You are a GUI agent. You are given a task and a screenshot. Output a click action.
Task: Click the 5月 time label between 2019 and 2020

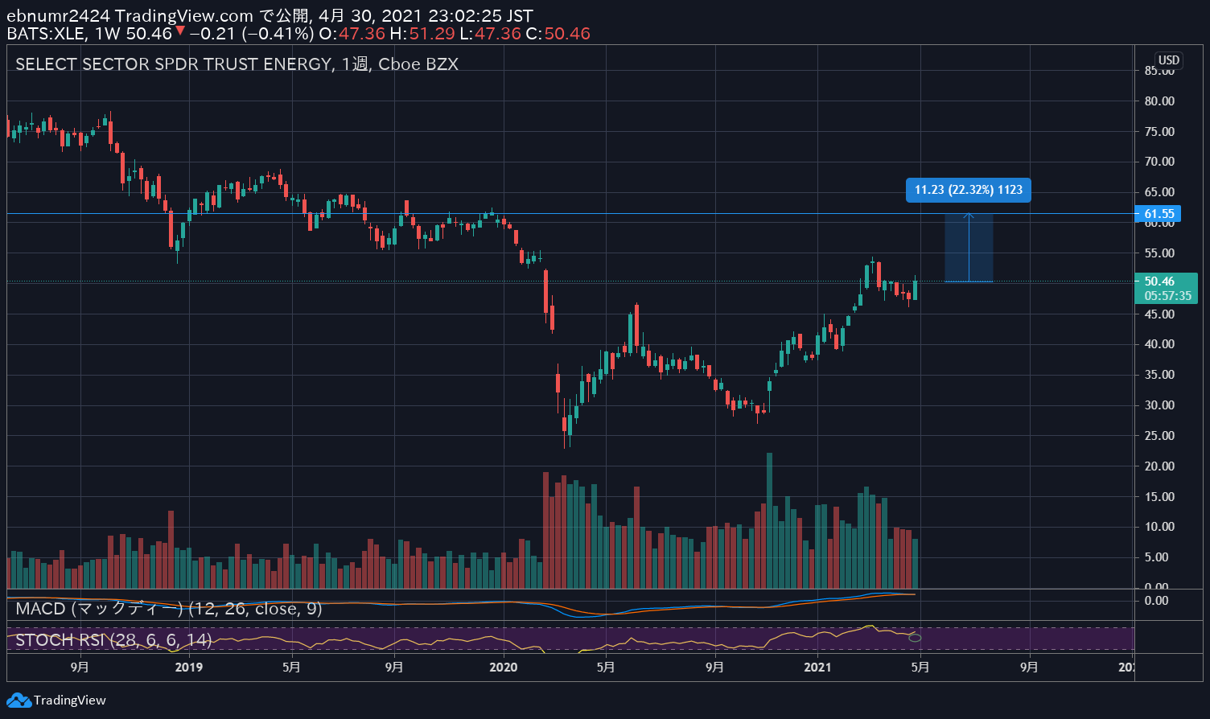pyautogui.click(x=292, y=668)
